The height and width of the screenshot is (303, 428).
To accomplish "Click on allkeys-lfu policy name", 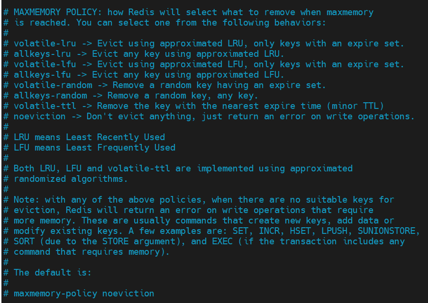I will pyautogui.click(x=42, y=75).
